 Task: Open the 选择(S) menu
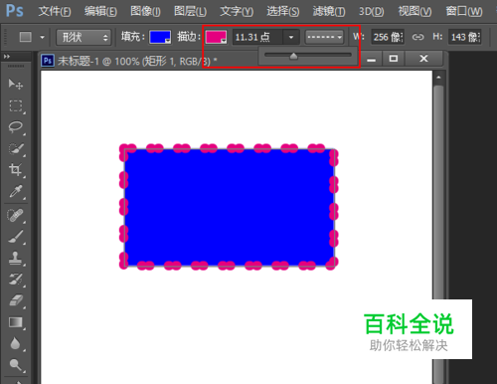point(283,11)
